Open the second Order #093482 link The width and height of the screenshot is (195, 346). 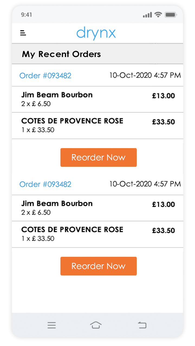(x=45, y=184)
